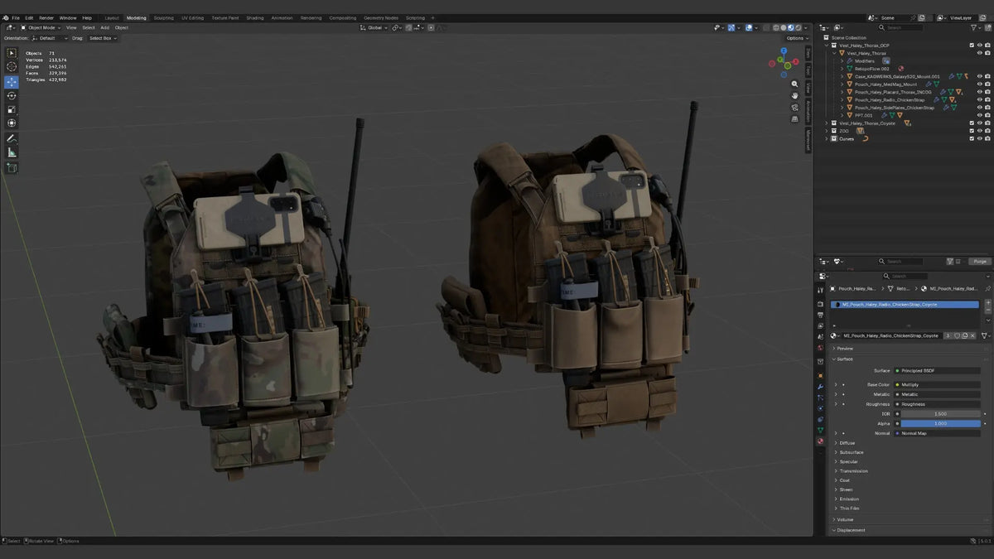Add a new material slot with plus button
This screenshot has width=994, height=559.
tap(987, 304)
